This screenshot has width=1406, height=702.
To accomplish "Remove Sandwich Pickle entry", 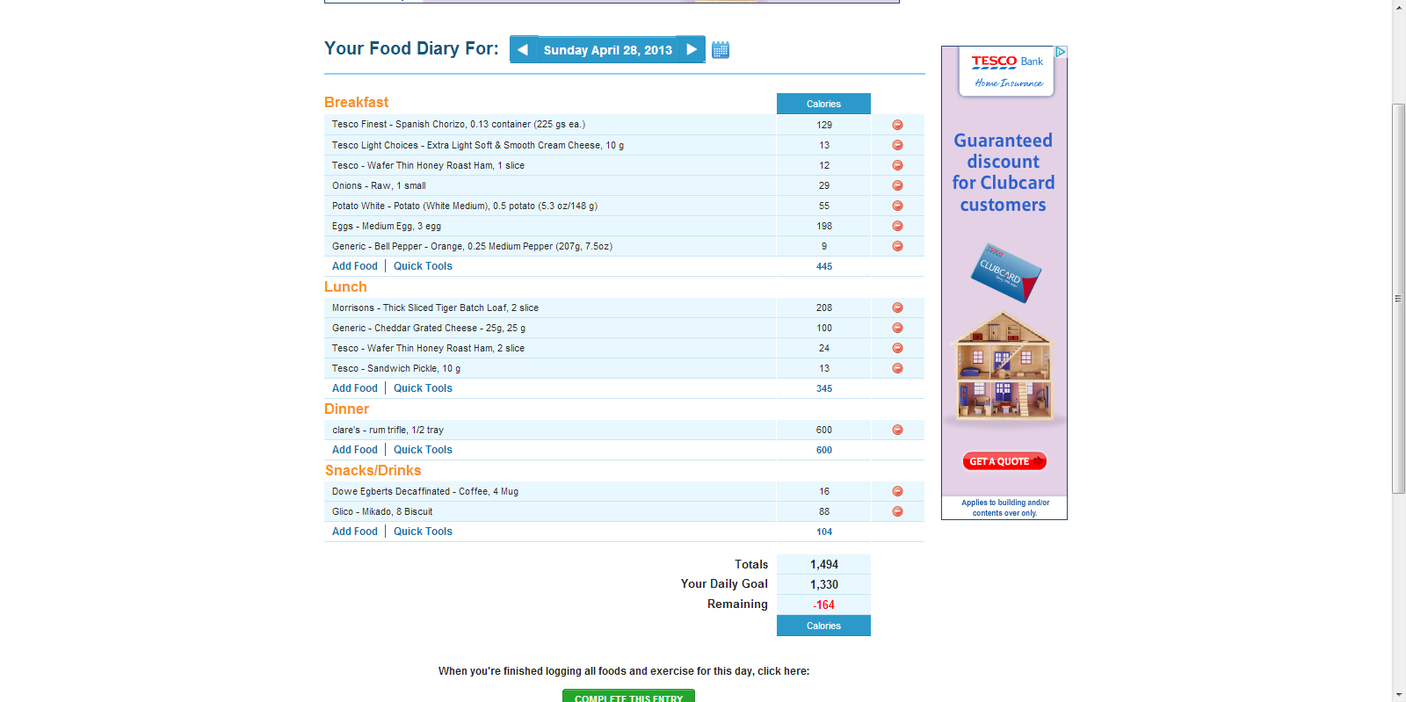I will click(897, 368).
